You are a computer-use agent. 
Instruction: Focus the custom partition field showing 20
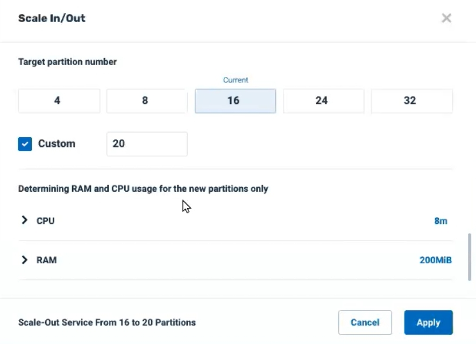(x=147, y=144)
